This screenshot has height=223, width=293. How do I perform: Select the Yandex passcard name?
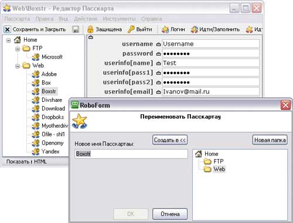click(50, 151)
